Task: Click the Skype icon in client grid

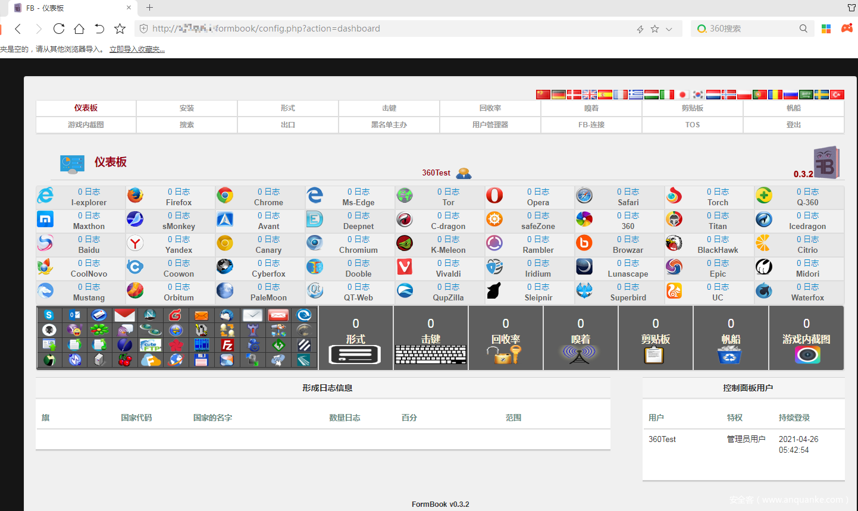Action: [49, 315]
